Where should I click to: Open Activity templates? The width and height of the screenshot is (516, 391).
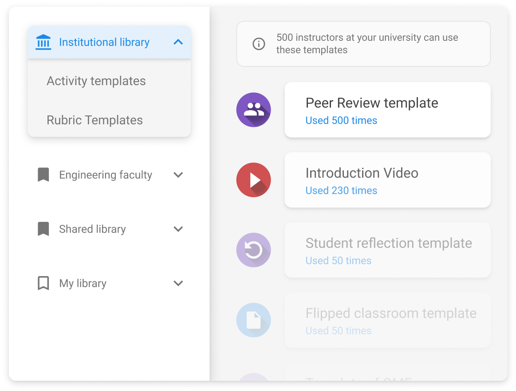(x=96, y=81)
